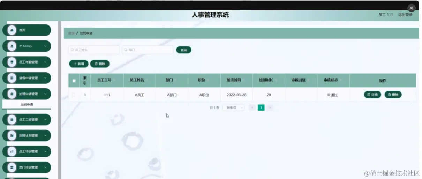Expand the 部门培训管理 chevron

click(45, 167)
